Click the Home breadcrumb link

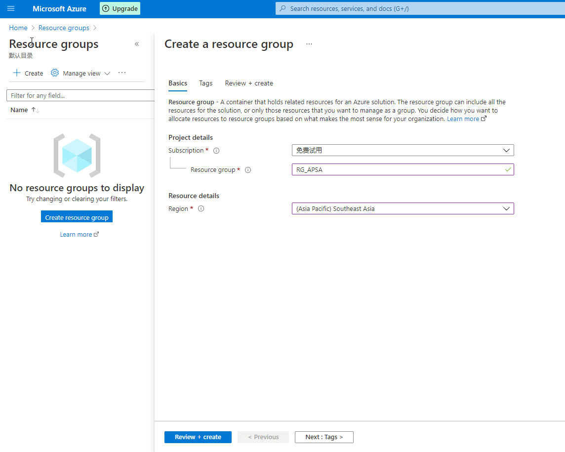tap(18, 28)
